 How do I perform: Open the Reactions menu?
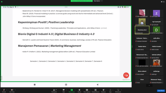click(x=103, y=90)
